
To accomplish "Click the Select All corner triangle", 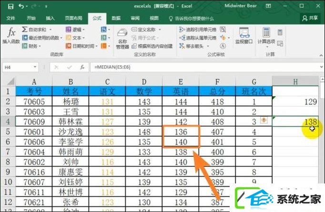I will pos(11,81).
